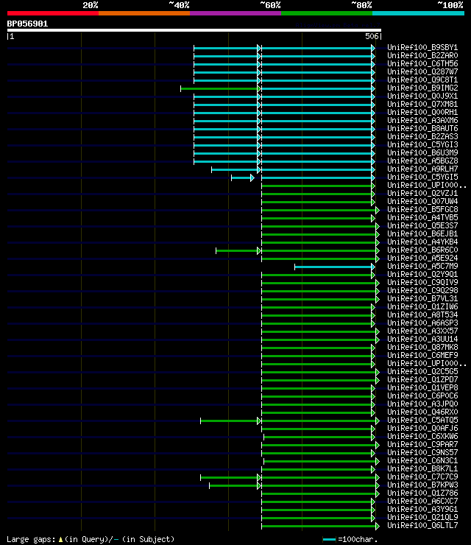Select the last hit UniRef100_Q6LTL7

(x=422, y=526)
